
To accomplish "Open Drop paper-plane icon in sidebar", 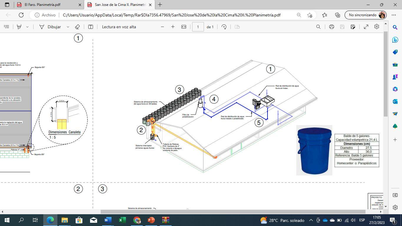I will pos(395,114).
